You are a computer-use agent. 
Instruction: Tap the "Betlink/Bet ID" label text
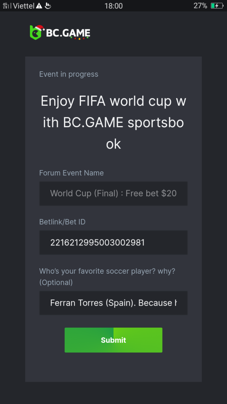click(62, 222)
